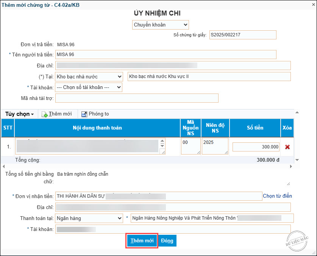Image resolution: width=317 pixels, height=256 pixels.
Task: Click the Đóng button to close form
Action: click(x=167, y=241)
